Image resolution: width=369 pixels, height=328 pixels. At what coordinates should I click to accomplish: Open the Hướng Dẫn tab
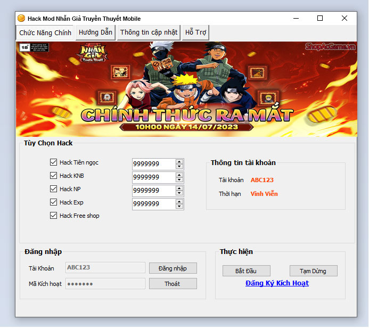point(95,32)
